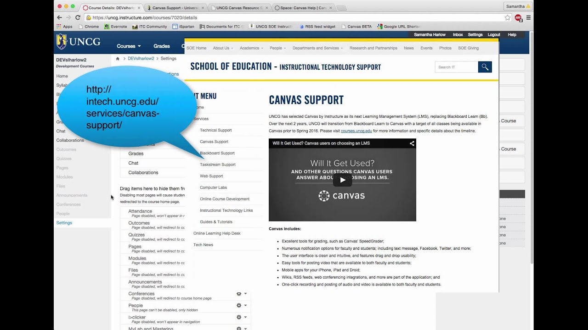Click DEVslharlow2 in the breadcrumb
The height and width of the screenshot is (330, 588).
(x=141, y=59)
